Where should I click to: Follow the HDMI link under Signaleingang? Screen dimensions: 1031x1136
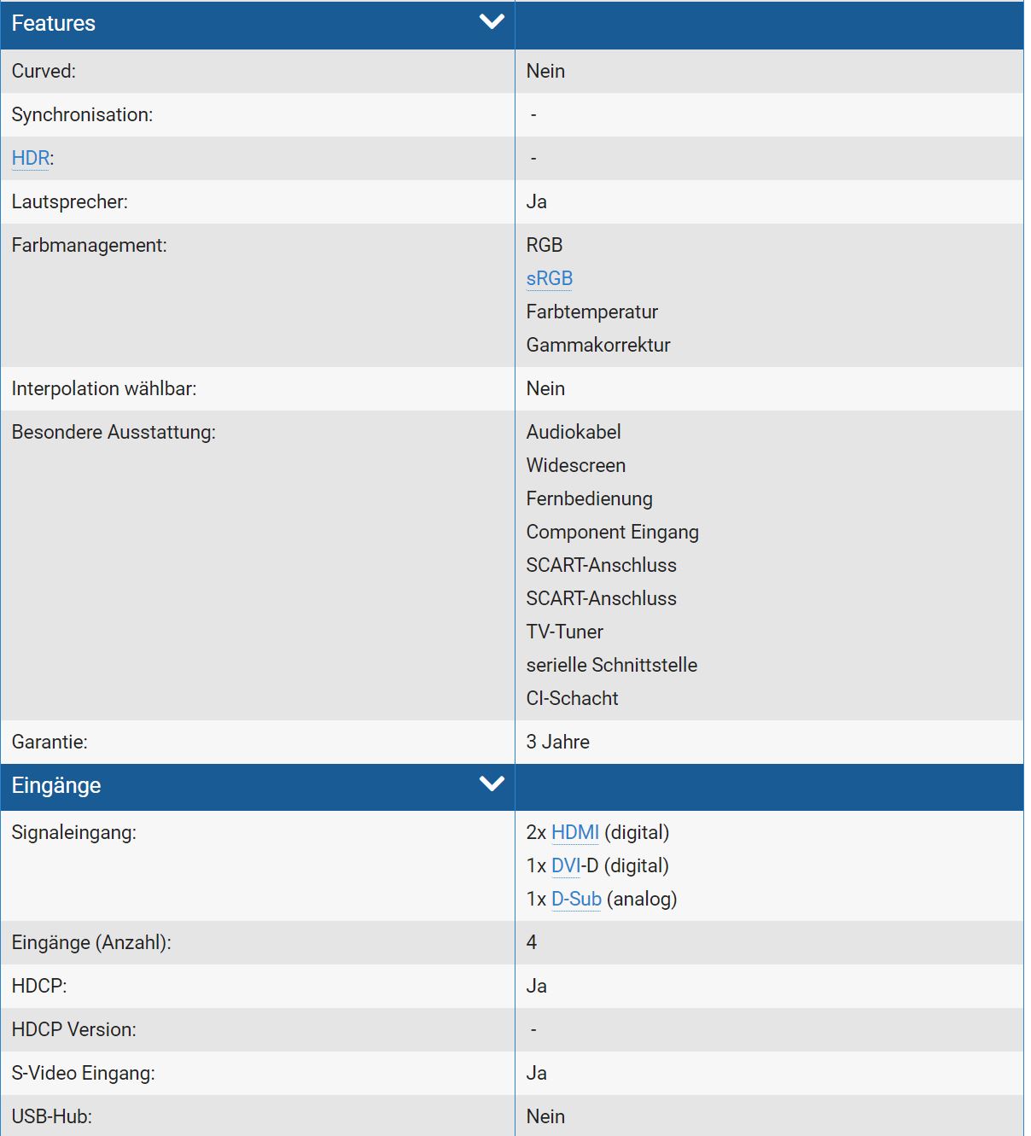pyautogui.click(x=574, y=833)
